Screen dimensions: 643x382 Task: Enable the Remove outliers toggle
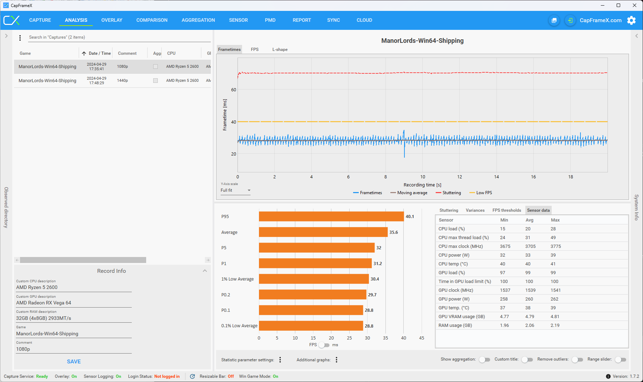pos(577,360)
